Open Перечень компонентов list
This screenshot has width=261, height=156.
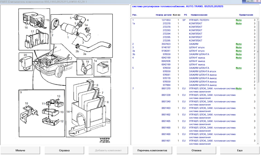click(x=152, y=150)
